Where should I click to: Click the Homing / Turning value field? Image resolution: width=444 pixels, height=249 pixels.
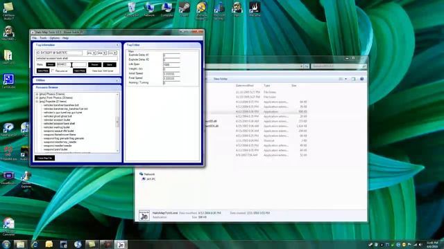click(x=171, y=83)
